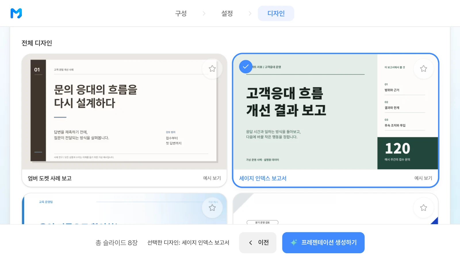Click the blue M logo icon

point(16,13)
